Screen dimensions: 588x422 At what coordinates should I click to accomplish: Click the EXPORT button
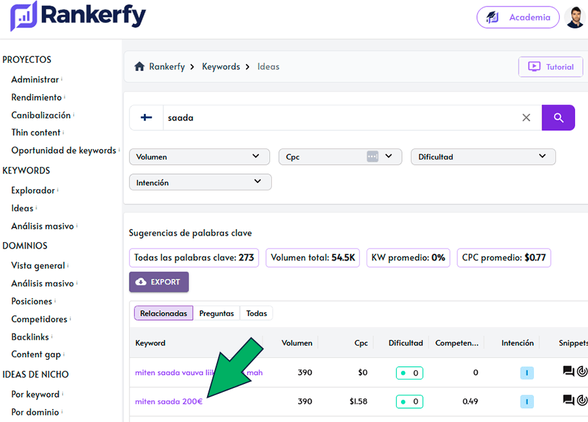159,282
